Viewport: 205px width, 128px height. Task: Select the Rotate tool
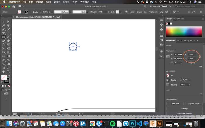pos(4,45)
